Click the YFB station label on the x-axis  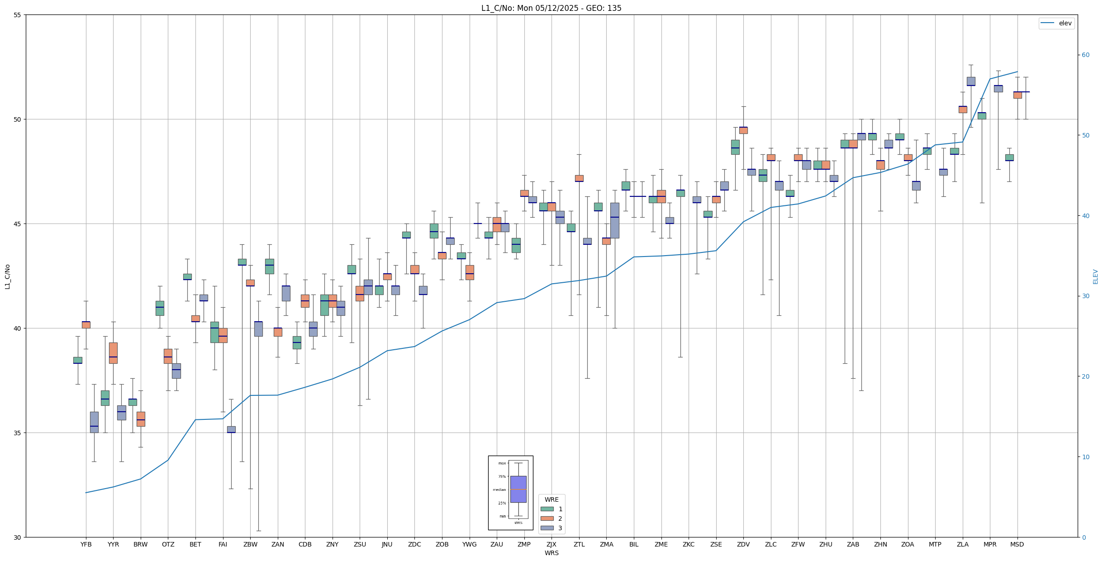[86, 544]
